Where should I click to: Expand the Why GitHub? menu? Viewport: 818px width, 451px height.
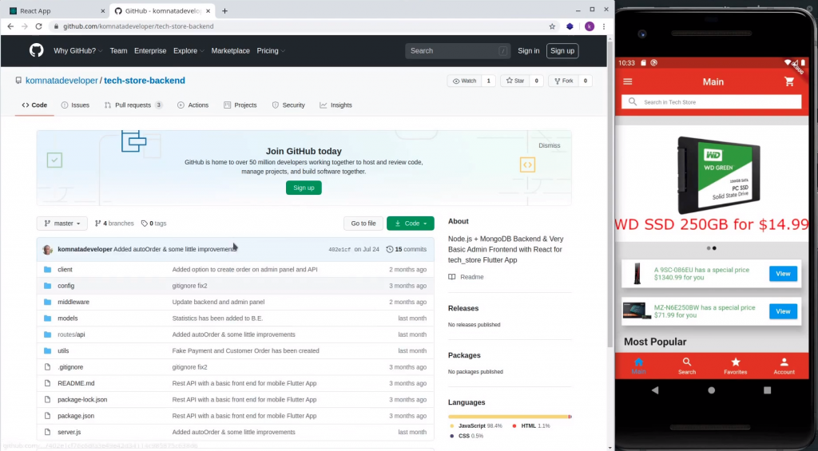coord(77,51)
